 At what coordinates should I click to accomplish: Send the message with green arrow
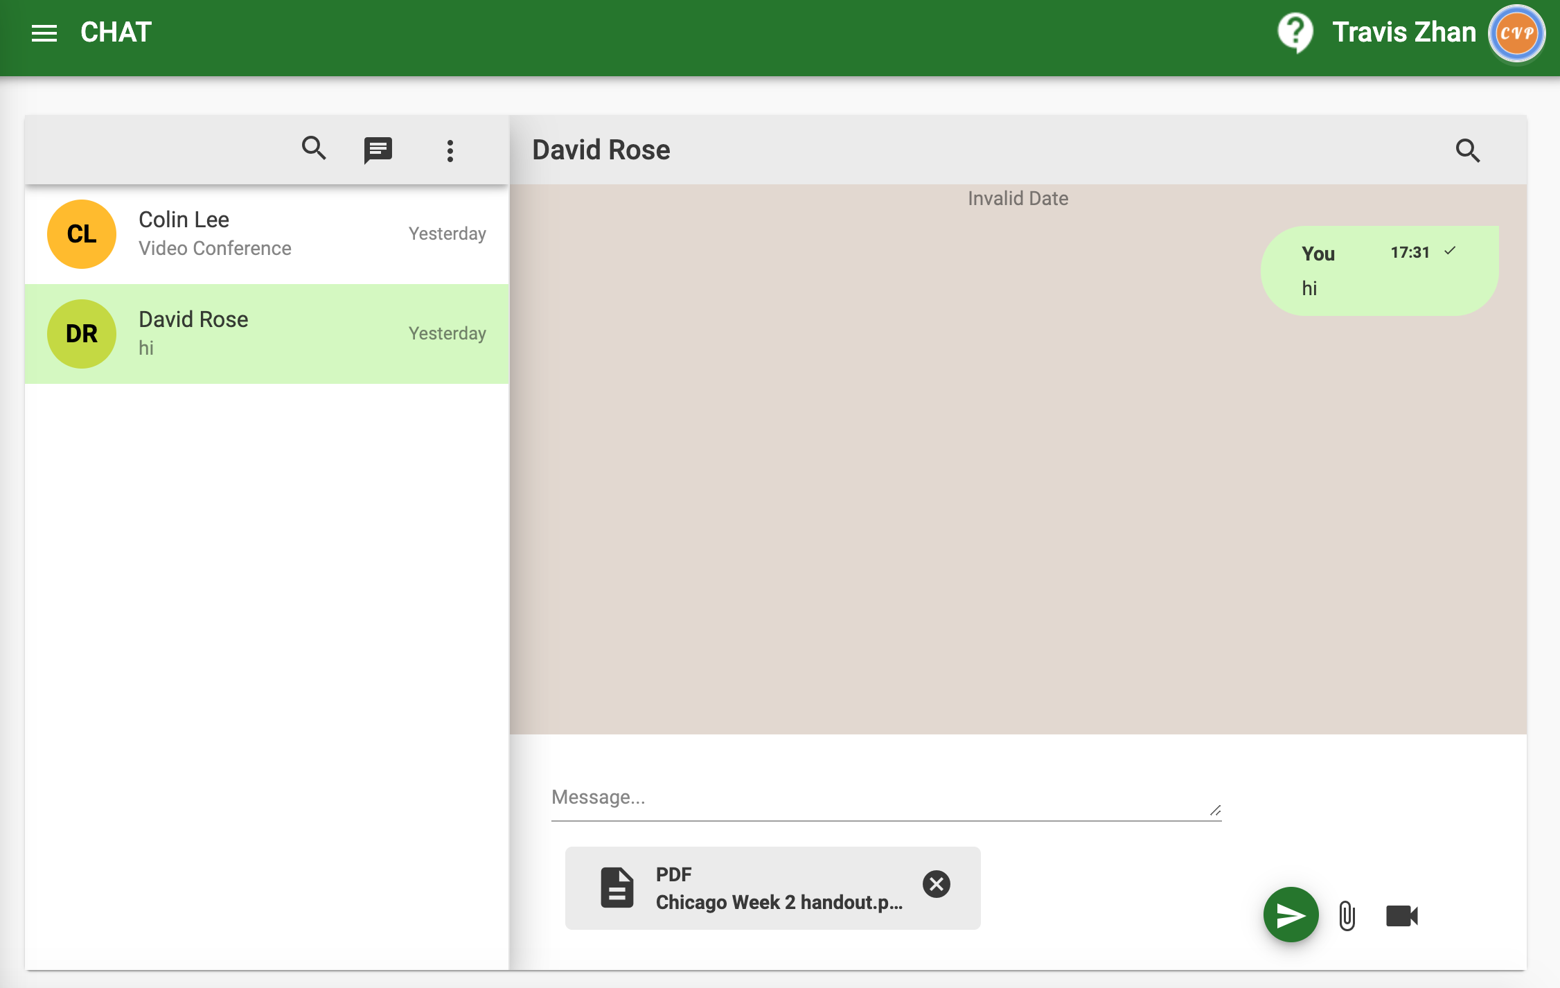[x=1291, y=915]
